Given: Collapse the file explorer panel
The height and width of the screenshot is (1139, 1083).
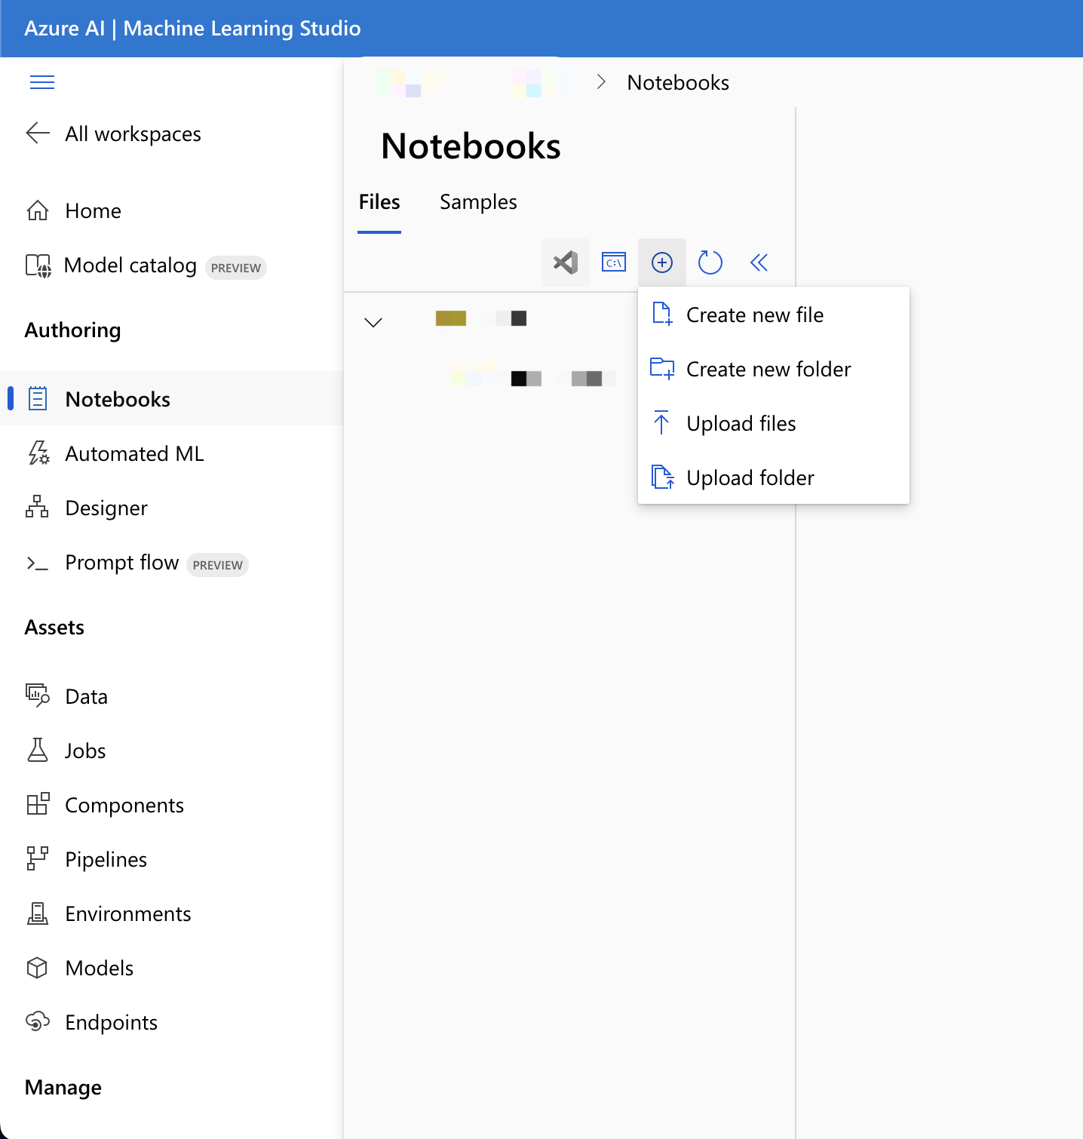Looking at the screenshot, I should point(759,262).
